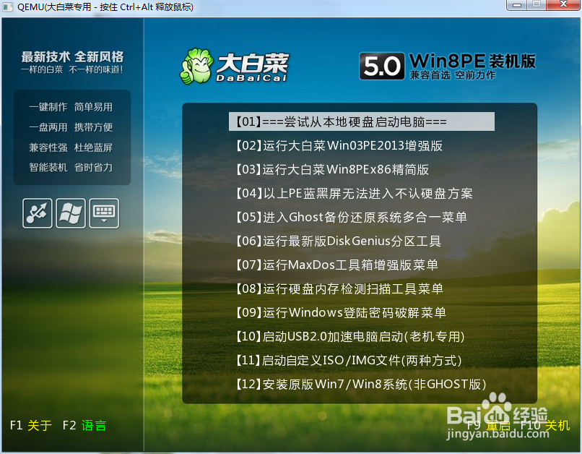This screenshot has width=582, height=454.
Task: Select 【12】安装原版Win7/Win8系统
Action: (361, 384)
